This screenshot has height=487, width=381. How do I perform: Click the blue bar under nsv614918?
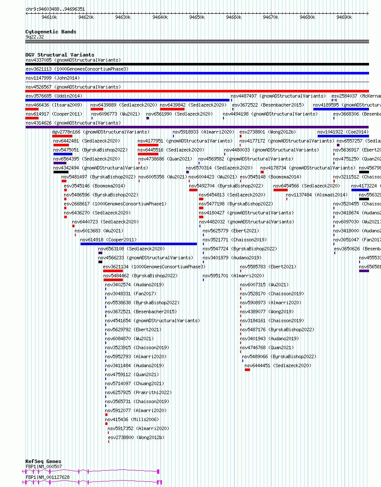(139, 244)
